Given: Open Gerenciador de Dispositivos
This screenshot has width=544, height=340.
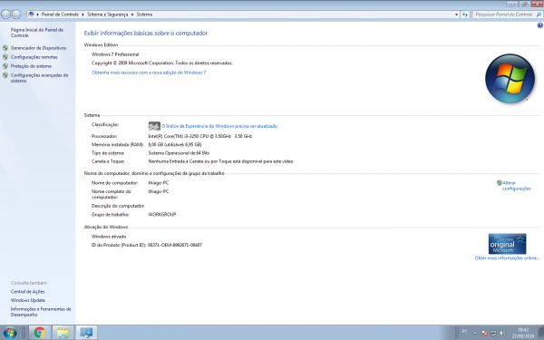Looking at the screenshot, I should tap(38, 48).
